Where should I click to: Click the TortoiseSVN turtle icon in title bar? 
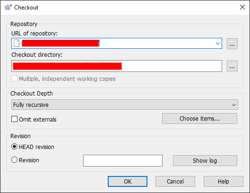8,8
